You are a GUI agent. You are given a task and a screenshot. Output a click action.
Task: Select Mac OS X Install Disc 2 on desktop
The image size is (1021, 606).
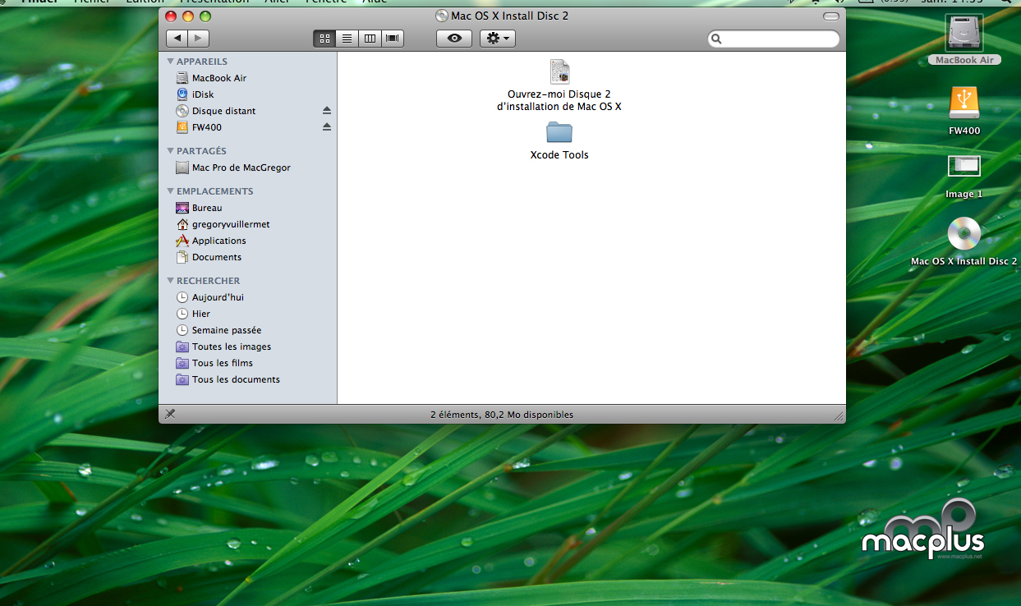(964, 234)
